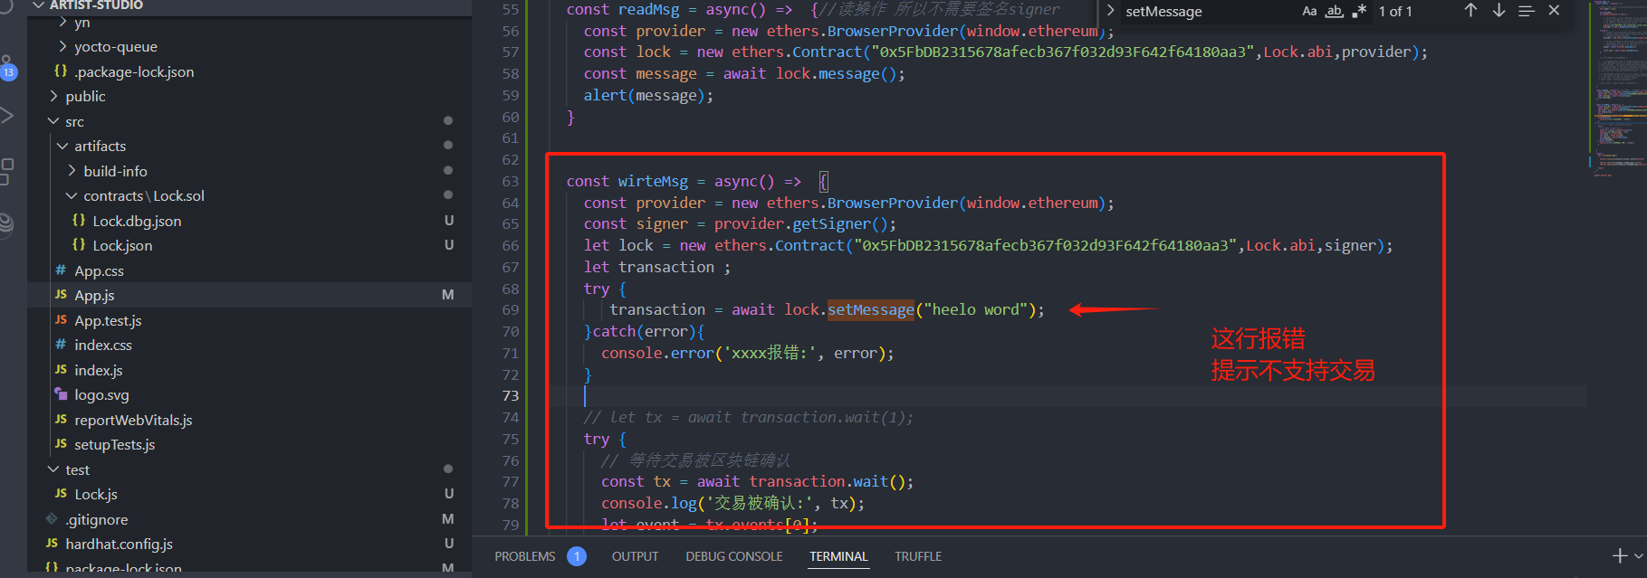Image resolution: width=1647 pixels, height=578 pixels.
Task: Create new terminal with plus icon
Action: tap(1620, 555)
